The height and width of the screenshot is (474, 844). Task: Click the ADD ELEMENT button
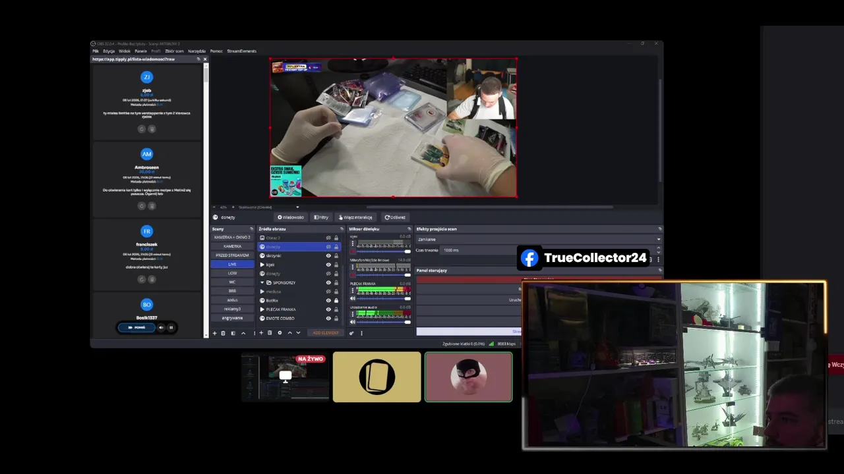pyautogui.click(x=325, y=333)
